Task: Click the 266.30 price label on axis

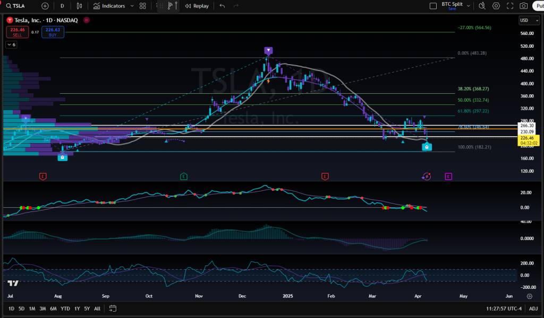Action: point(527,126)
